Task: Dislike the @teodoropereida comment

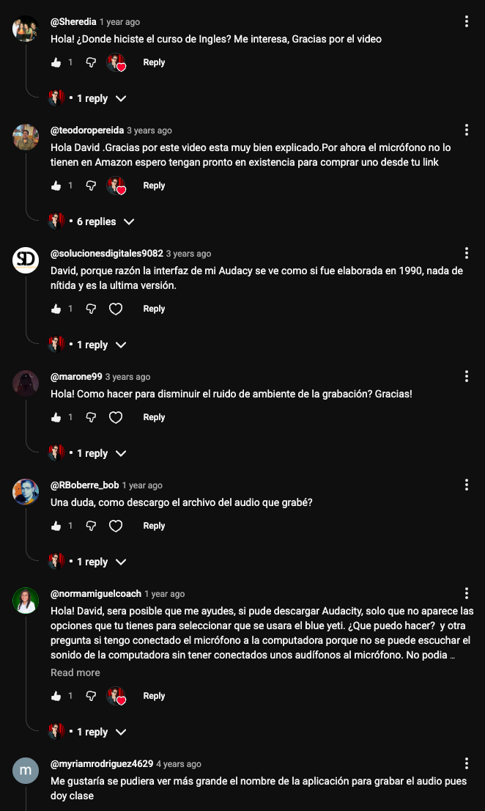Action: click(91, 186)
